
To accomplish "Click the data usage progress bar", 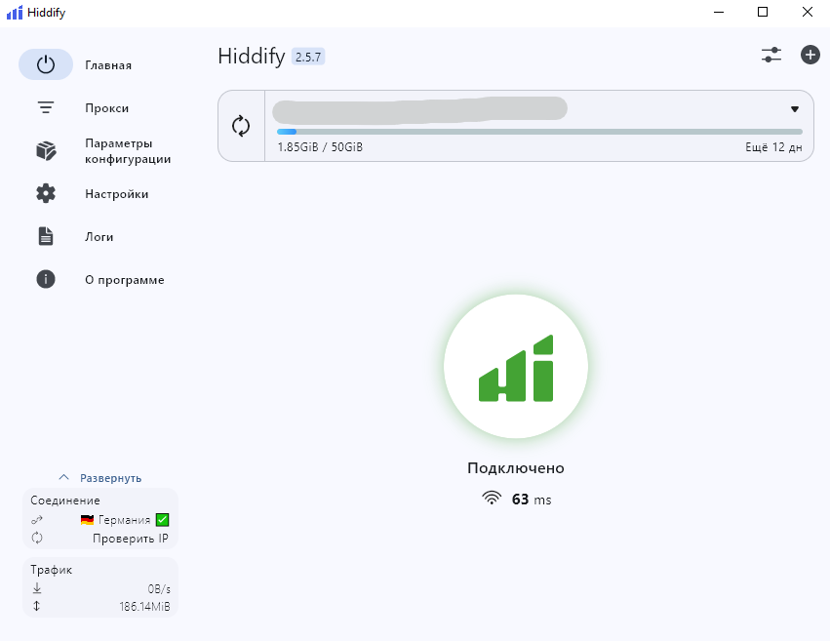I will pyautogui.click(x=539, y=131).
